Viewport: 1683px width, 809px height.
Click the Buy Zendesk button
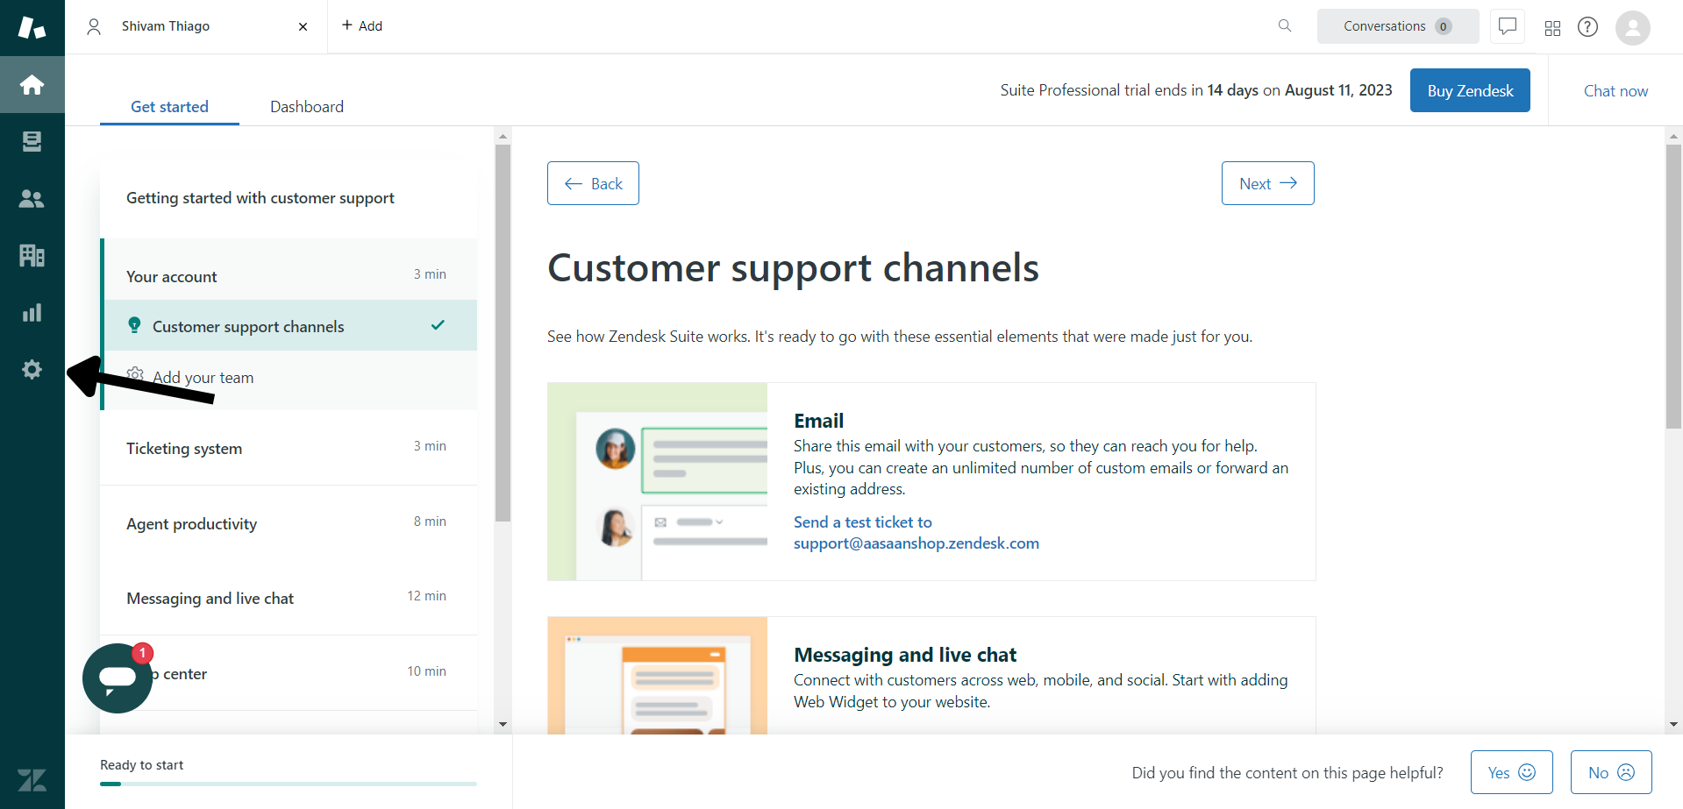click(1470, 90)
